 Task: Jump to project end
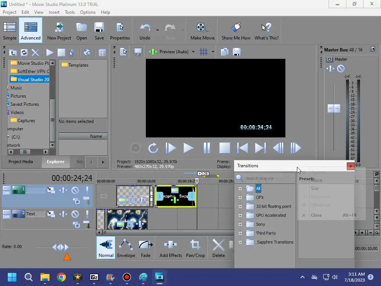[x=260, y=148]
